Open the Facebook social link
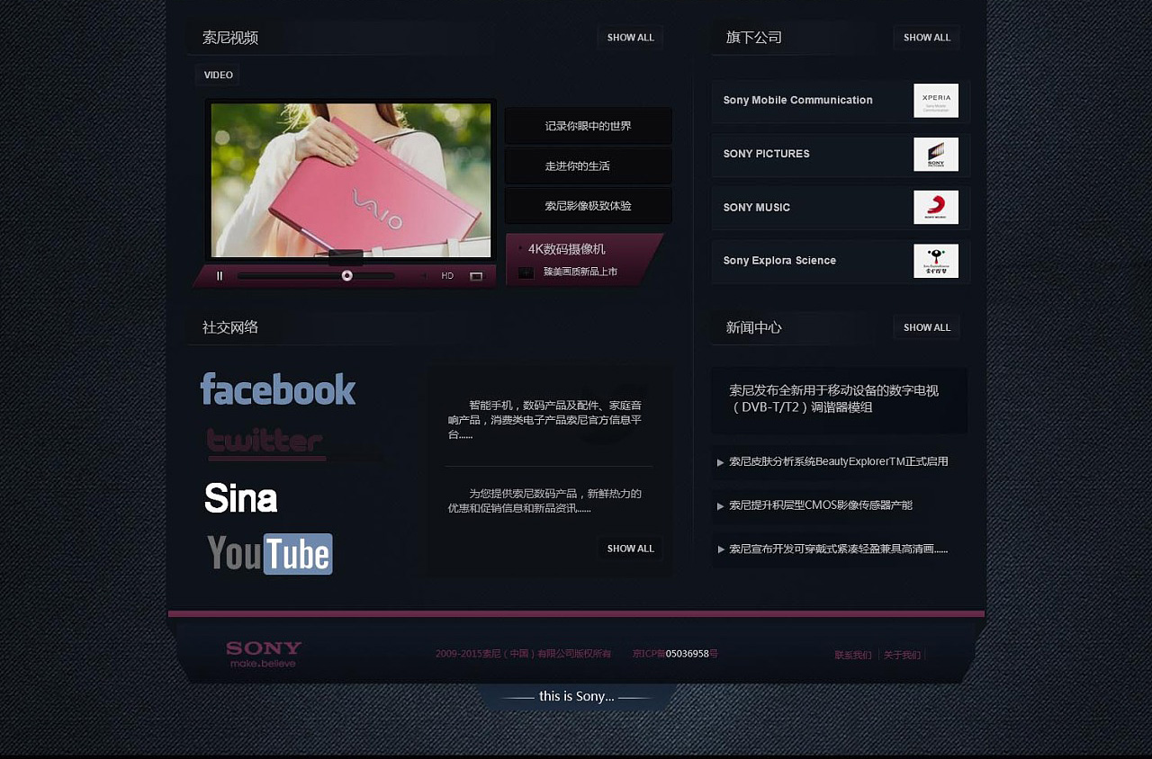Screen dimensions: 1152x759 [x=278, y=389]
